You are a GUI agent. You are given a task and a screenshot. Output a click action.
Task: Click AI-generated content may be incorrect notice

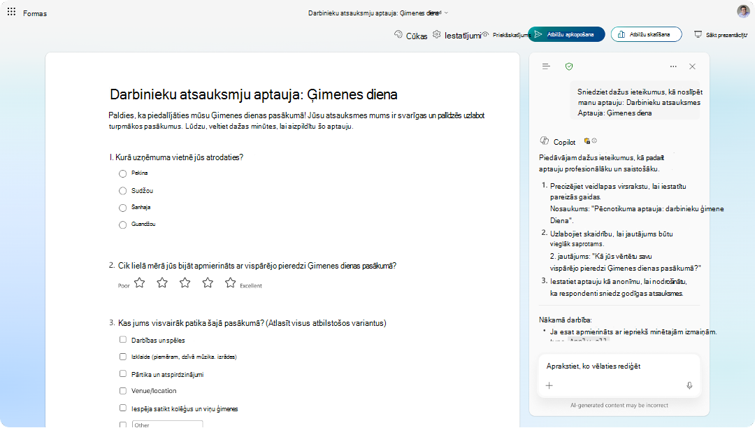click(619, 406)
